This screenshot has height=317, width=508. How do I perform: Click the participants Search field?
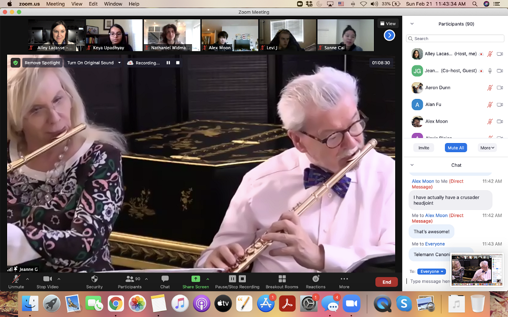coord(455,39)
